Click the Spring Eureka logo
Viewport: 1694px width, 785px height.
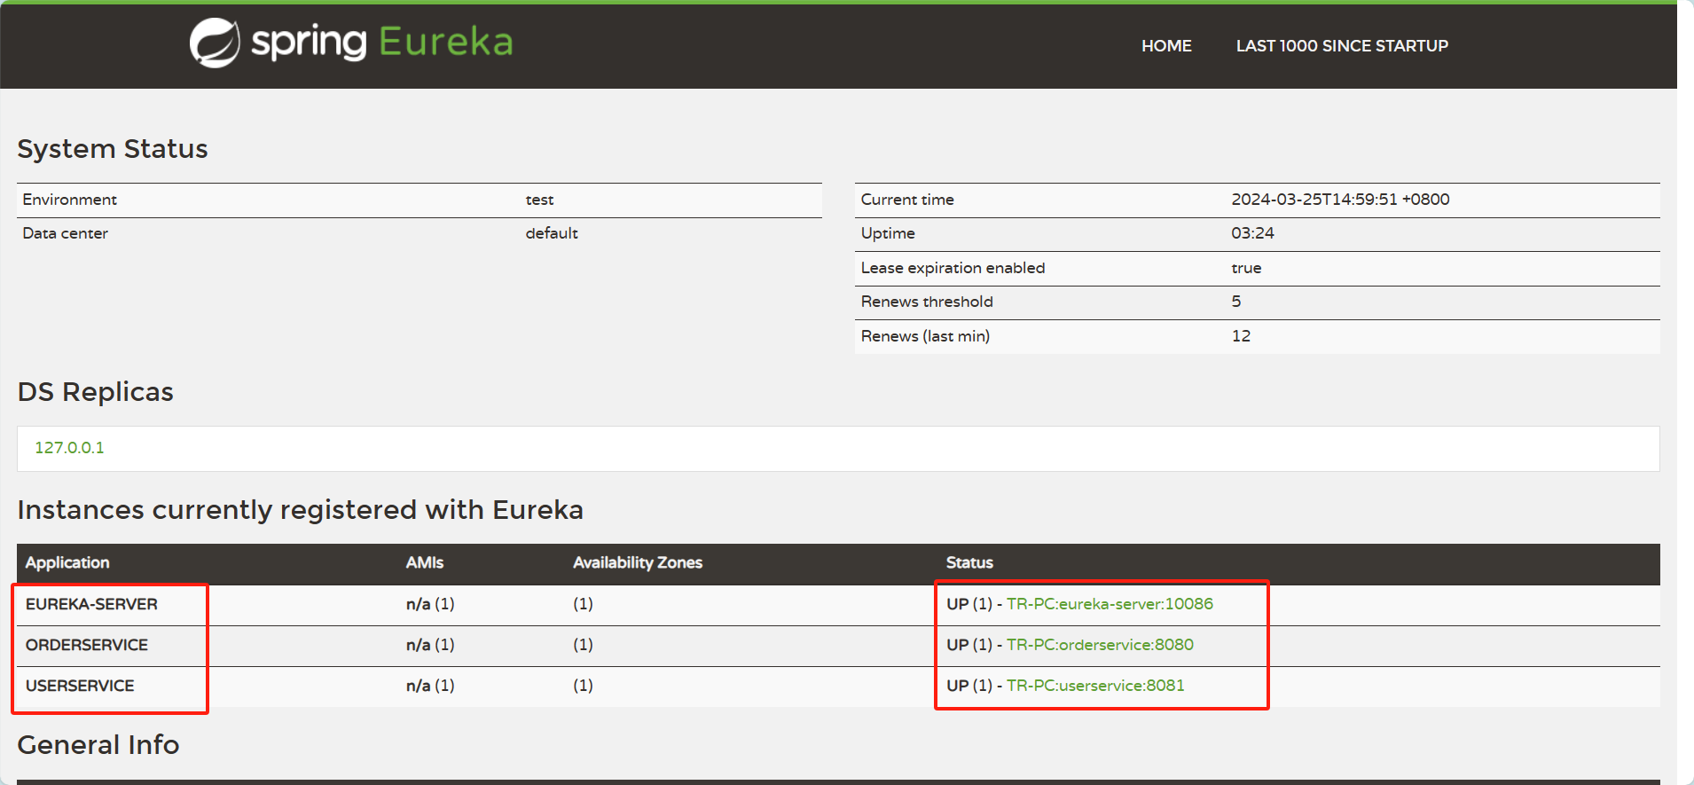[351, 43]
